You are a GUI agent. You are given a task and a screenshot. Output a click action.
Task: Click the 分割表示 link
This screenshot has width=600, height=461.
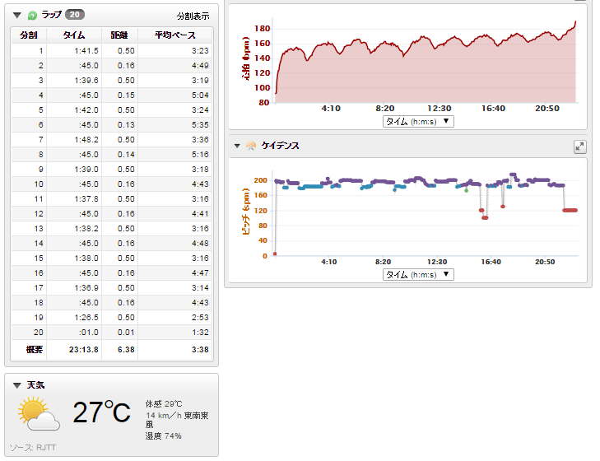193,16
